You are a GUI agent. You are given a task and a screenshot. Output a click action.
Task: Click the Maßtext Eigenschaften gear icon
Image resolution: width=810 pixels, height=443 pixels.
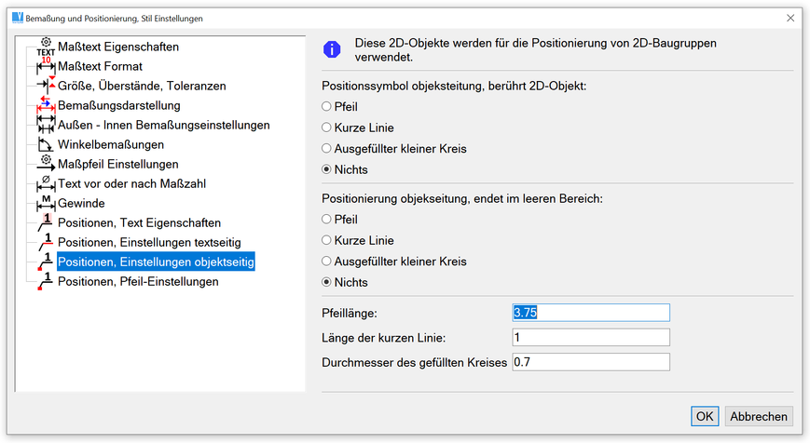(x=46, y=46)
